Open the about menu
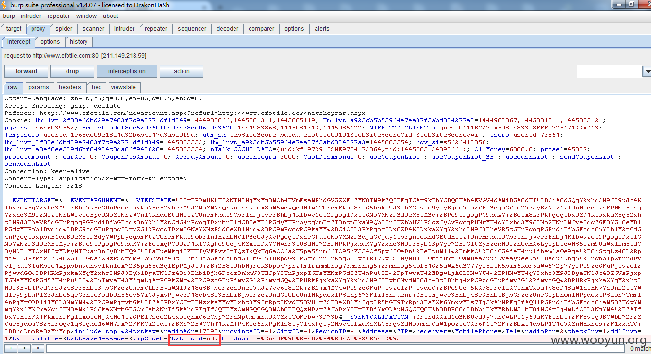The image size is (651, 354). click(x=110, y=16)
